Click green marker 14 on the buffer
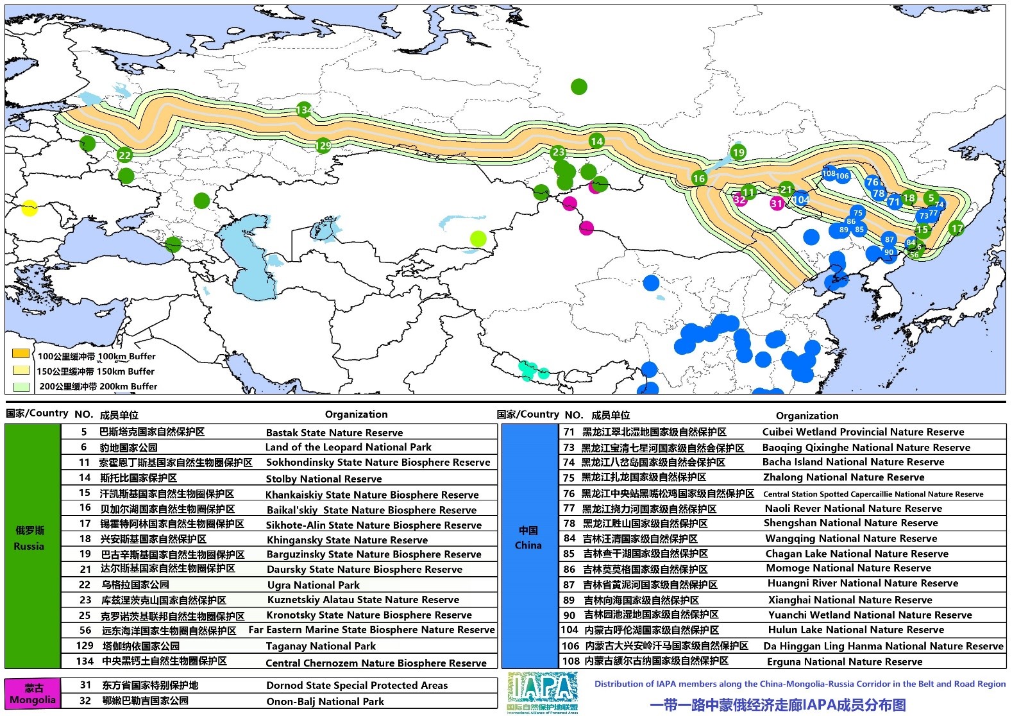Image resolution: width=1012 pixels, height=716 pixels. click(x=596, y=141)
